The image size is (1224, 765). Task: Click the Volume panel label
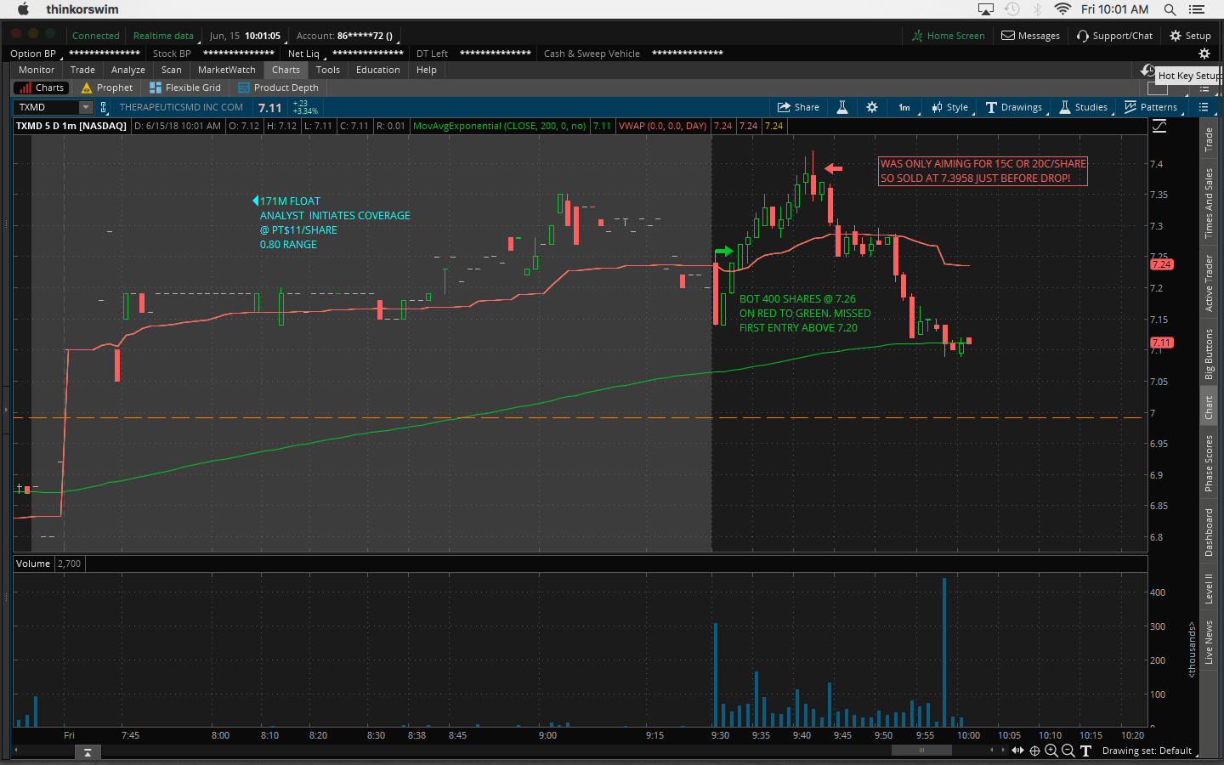(x=33, y=564)
